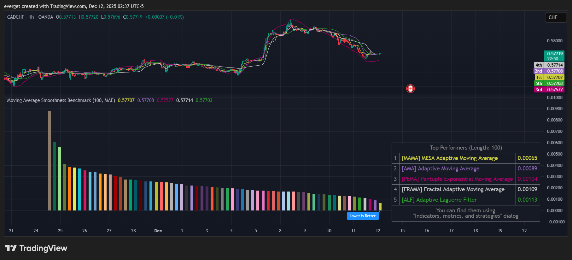The height and width of the screenshot is (260, 572).
Task: Click the 'Top Performers (Length: 100)' table header
Action: click(x=466, y=148)
